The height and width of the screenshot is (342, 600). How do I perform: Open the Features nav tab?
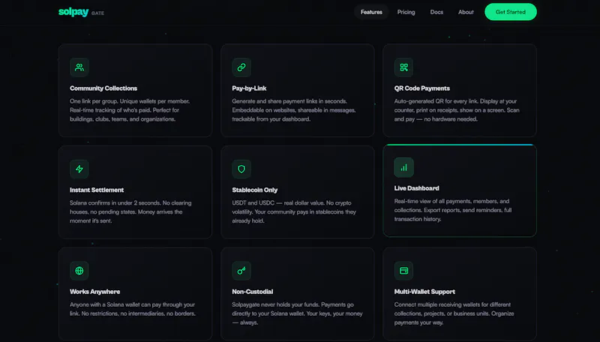pyautogui.click(x=371, y=12)
